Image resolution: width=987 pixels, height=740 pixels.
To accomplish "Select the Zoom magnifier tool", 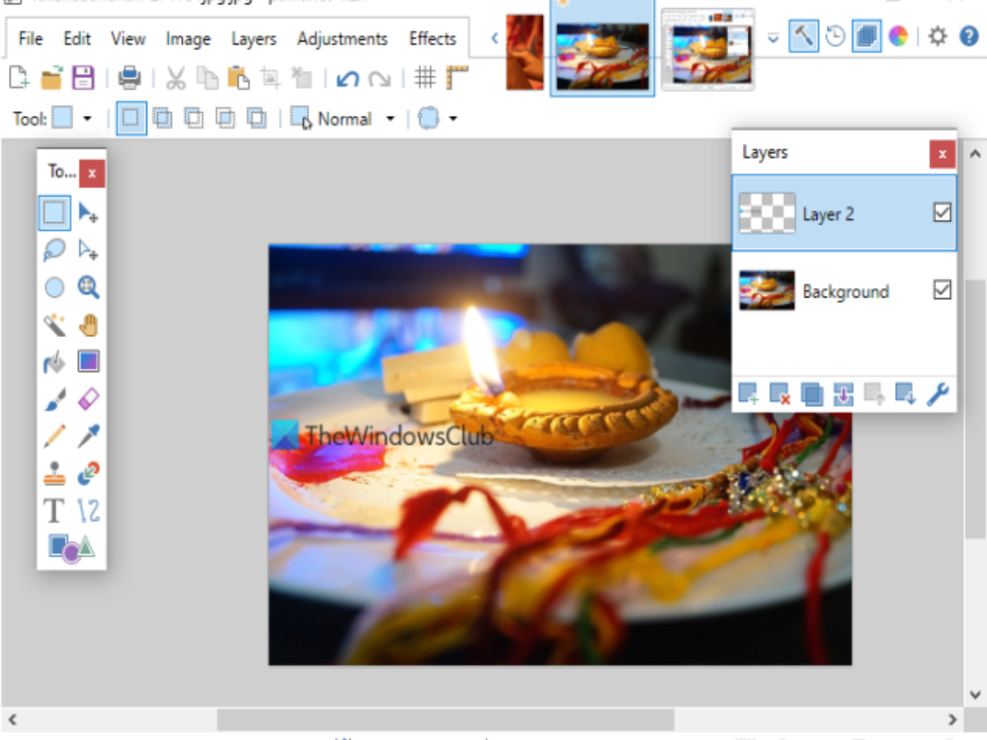I will (x=88, y=287).
